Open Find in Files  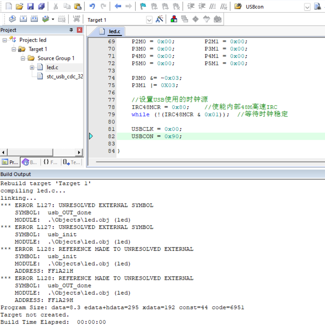tap(238, 7)
